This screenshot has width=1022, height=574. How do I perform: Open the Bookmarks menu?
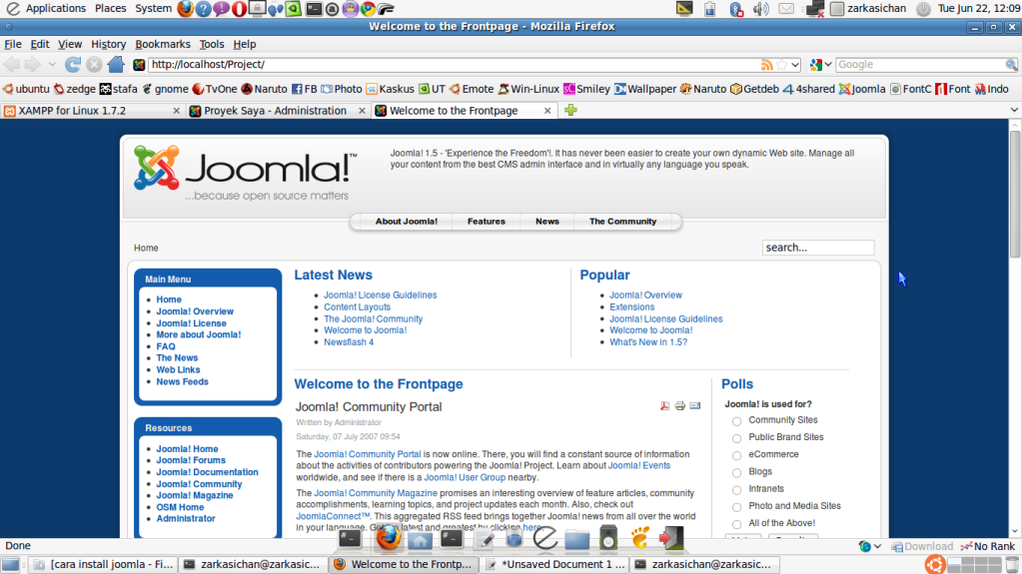(x=163, y=44)
